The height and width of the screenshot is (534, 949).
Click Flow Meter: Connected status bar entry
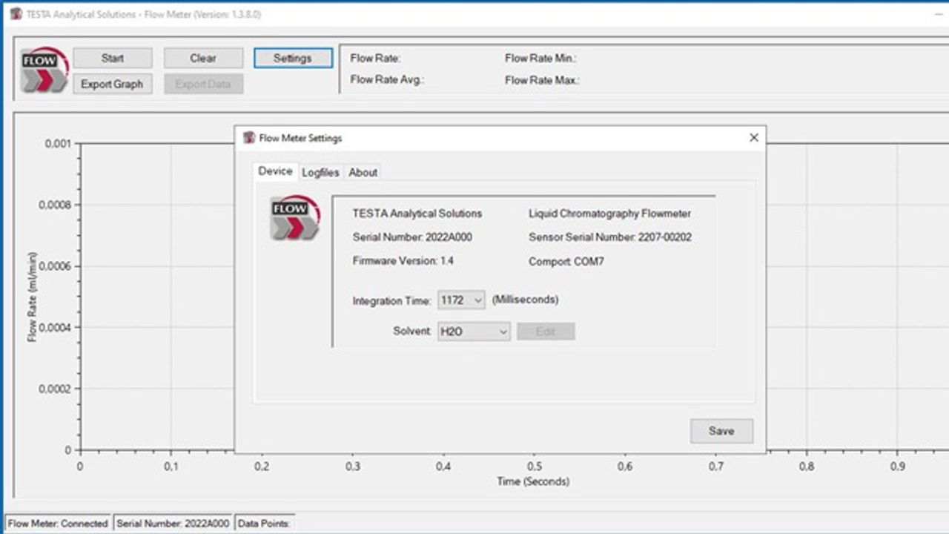point(58,523)
